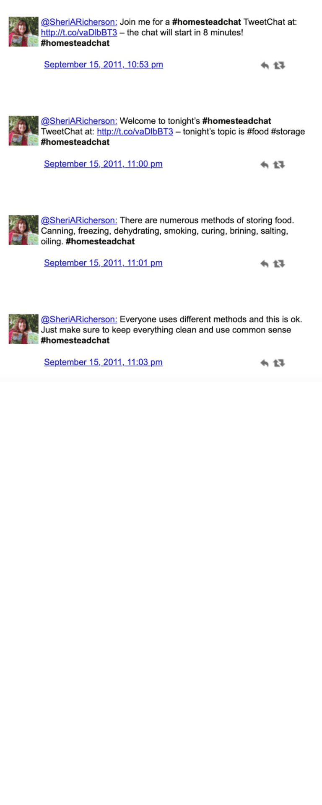Screen dimensions: 322x805
Task: Retweet the 11:00 pm tweet
Action: [x=279, y=165]
